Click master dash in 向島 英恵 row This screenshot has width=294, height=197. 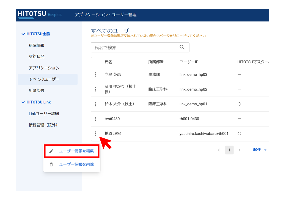(239, 75)
